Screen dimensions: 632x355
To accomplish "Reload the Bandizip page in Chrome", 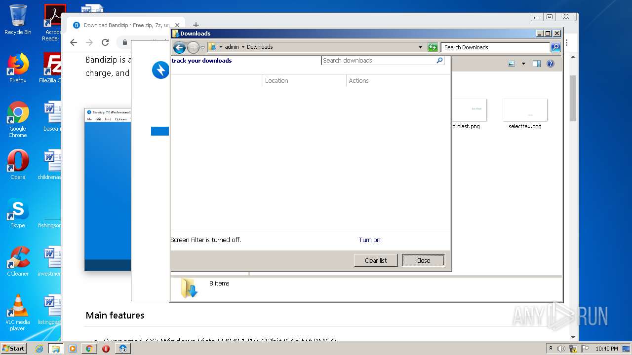I will pos(105,42).
